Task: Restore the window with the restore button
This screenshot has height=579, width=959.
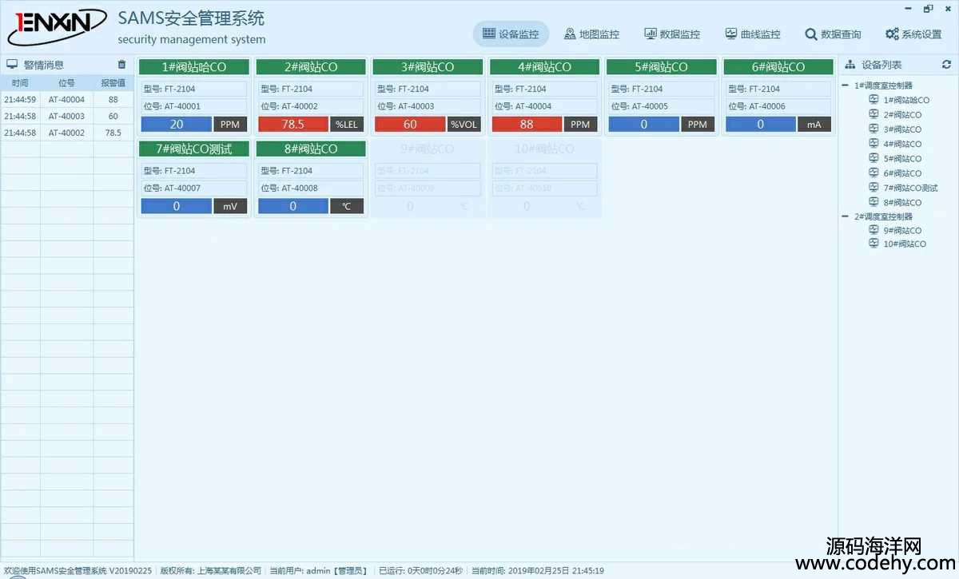Action: coord(928,9)
